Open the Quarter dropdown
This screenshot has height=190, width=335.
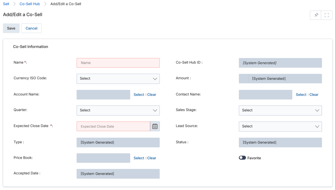click(x=118, y=110)
